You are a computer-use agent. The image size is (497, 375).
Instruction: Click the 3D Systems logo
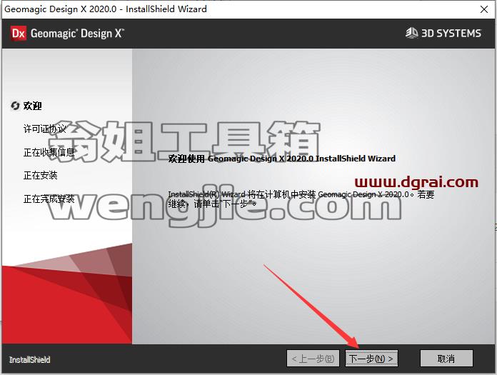click(443, 33)
